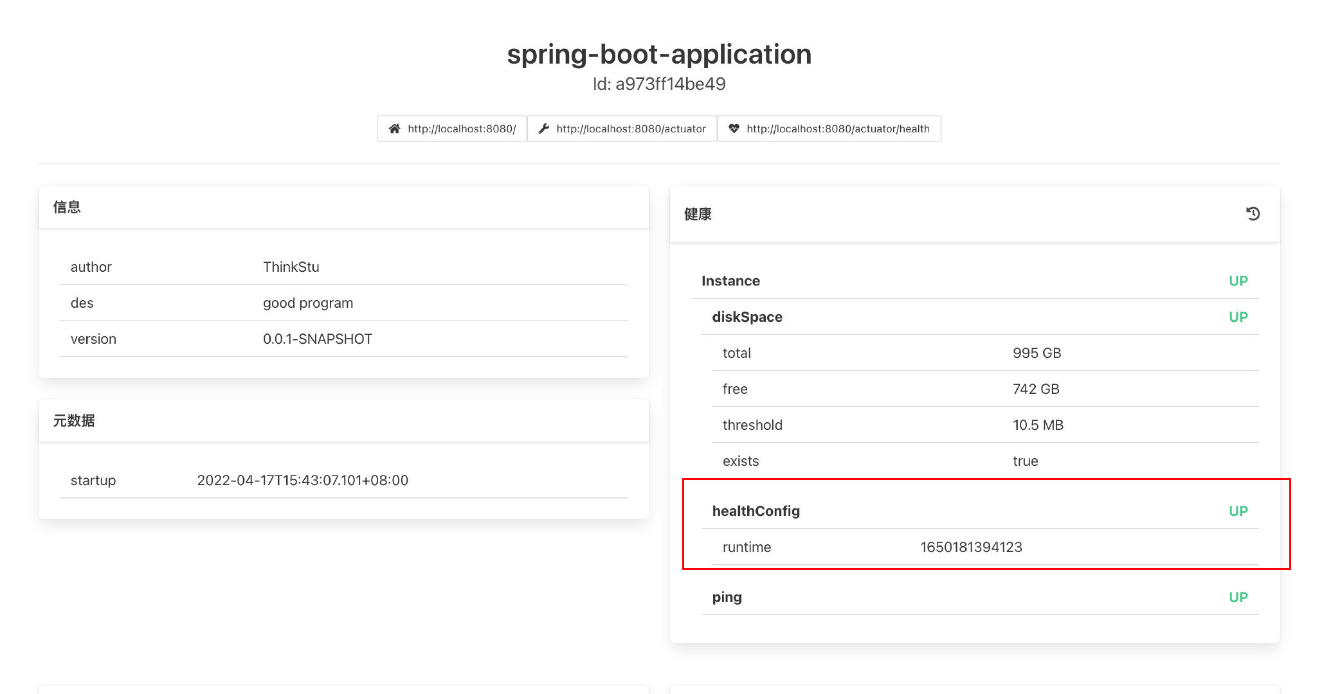Click the home icon beside localhost:8080 link
Image resolution: width=1322 pixels, height=694 pixels.
click(x=394, y=129)
